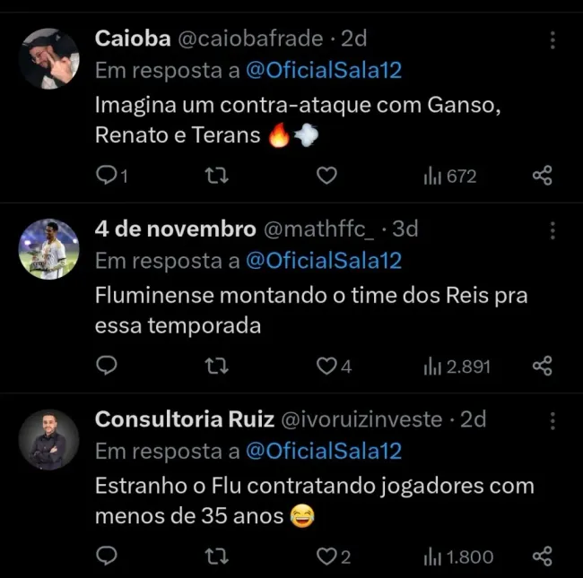Like Caioba's tweet about Ganso
583x578 pixels.
[327, 176]
